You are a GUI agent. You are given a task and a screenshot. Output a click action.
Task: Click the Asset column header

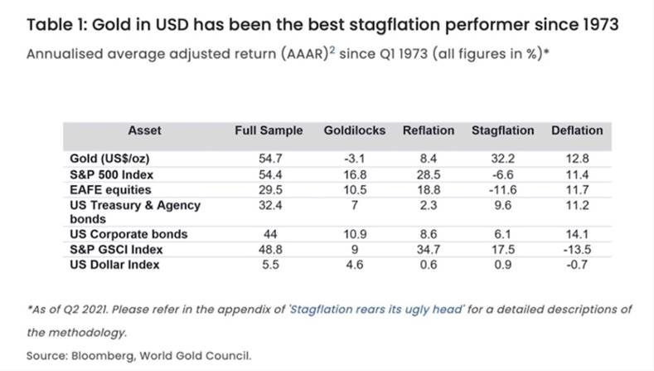pyautogui.click(x=145, y=130)
